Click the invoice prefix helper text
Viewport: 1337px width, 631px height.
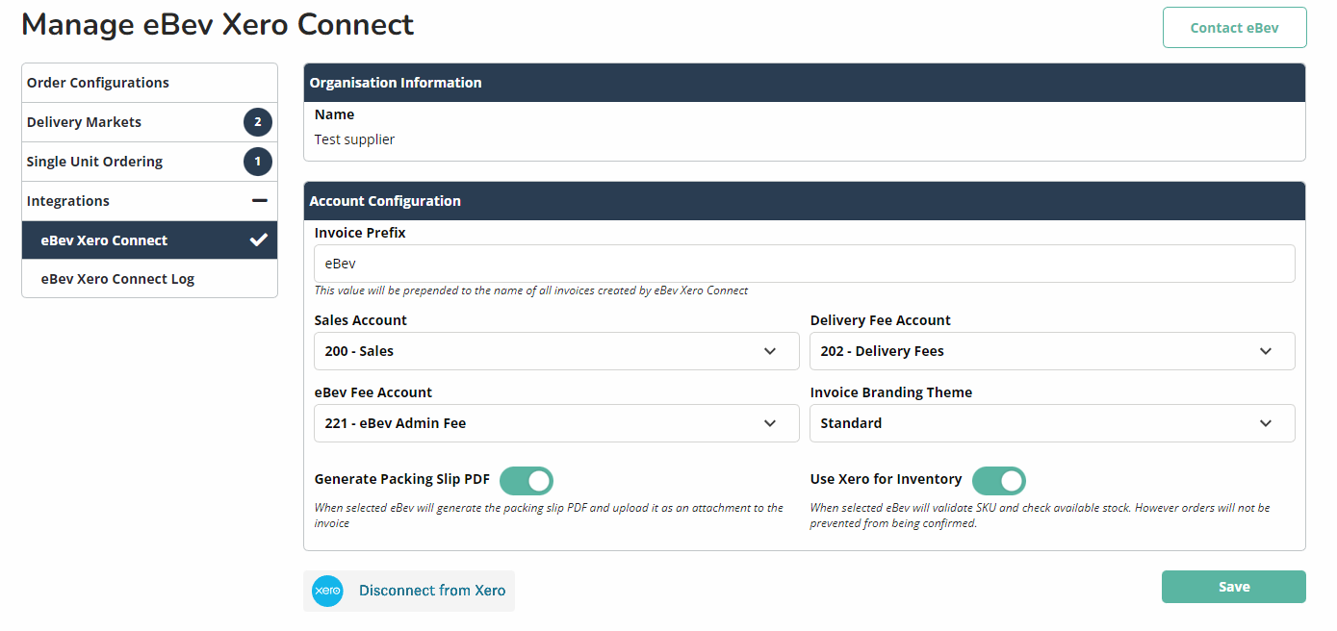point(531,290)
